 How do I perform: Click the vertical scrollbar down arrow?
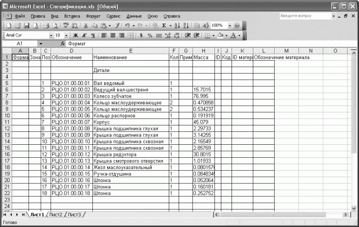tap(354, 209)
